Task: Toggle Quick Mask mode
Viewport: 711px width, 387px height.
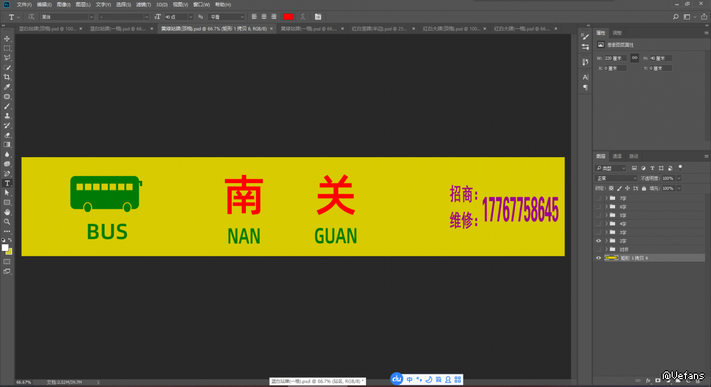Action: [7, 261]
